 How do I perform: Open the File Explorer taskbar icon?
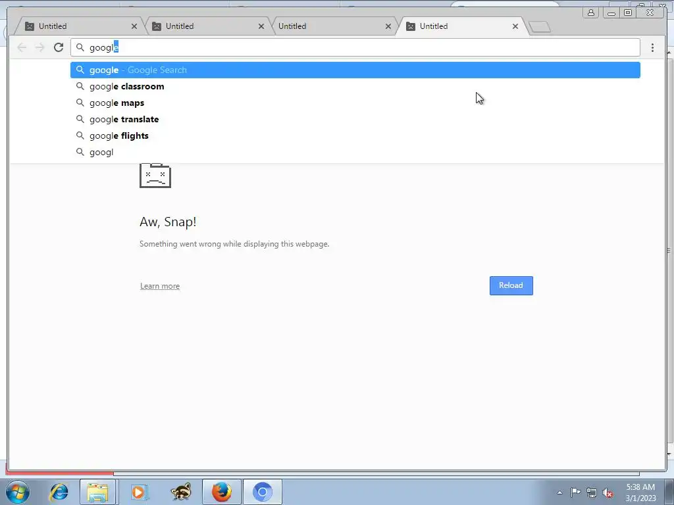[97, 492]
